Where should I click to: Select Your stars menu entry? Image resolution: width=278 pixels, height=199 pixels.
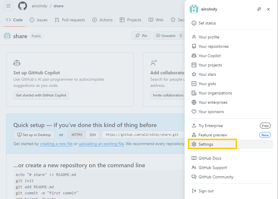[231, 74]
